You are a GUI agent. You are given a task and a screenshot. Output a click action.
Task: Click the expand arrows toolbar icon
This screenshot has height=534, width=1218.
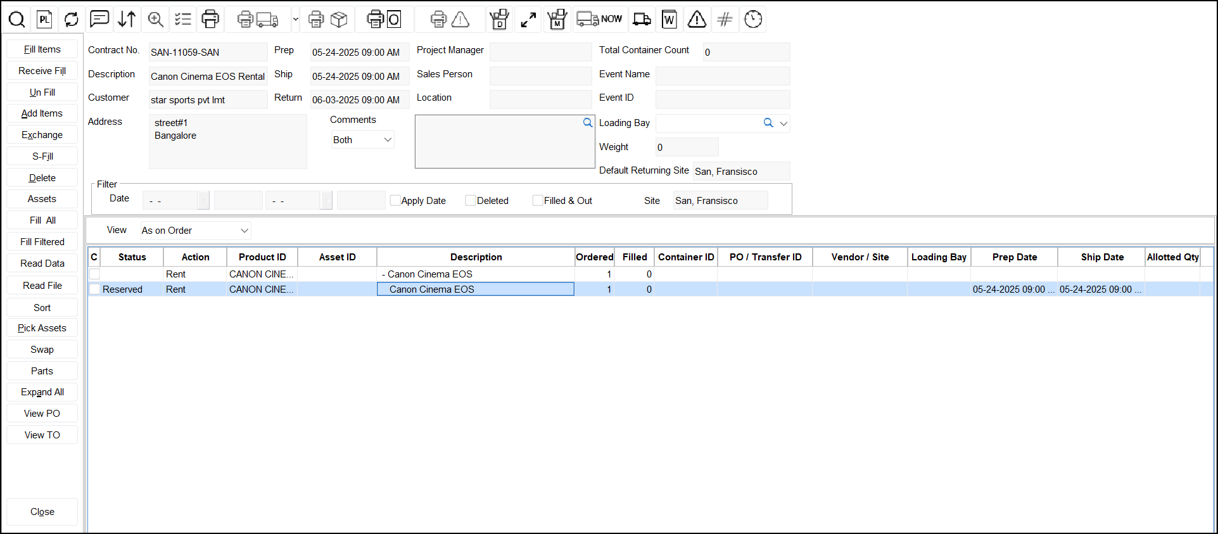pos(528,20)
